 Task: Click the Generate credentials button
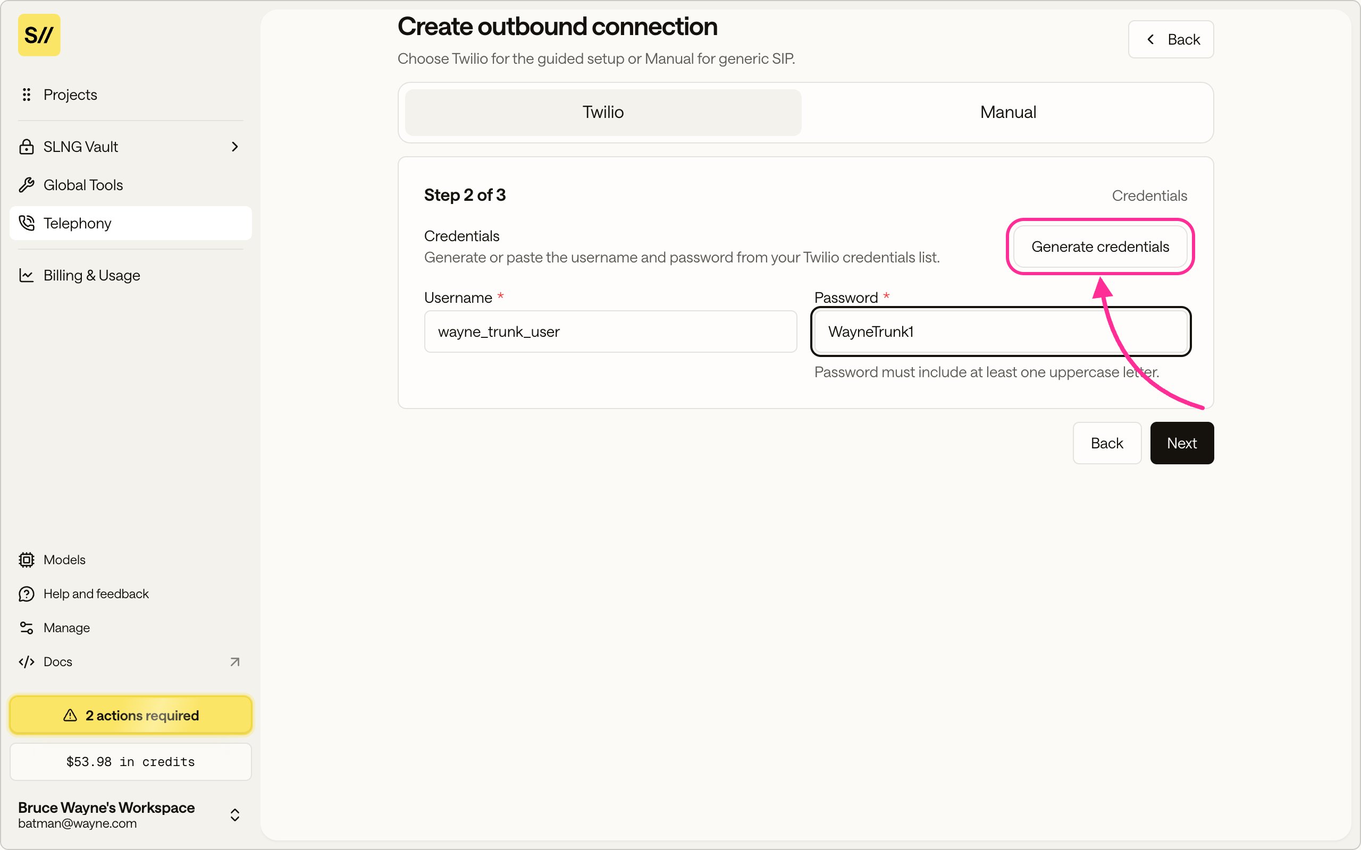click(1100, 247)
